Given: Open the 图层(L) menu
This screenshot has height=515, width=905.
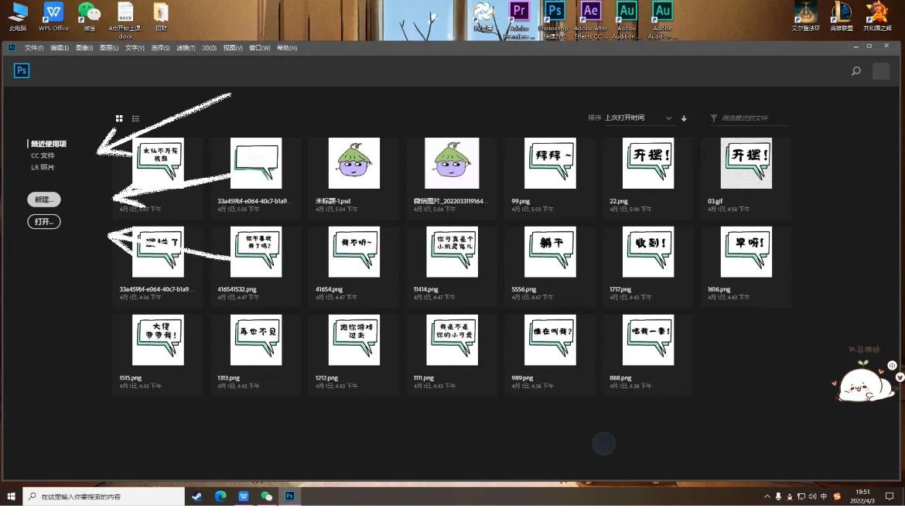Looking at the screenshot, I should click(x=109, y=48).
